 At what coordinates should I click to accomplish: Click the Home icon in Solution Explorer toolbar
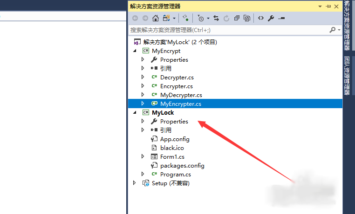[155, 18]
